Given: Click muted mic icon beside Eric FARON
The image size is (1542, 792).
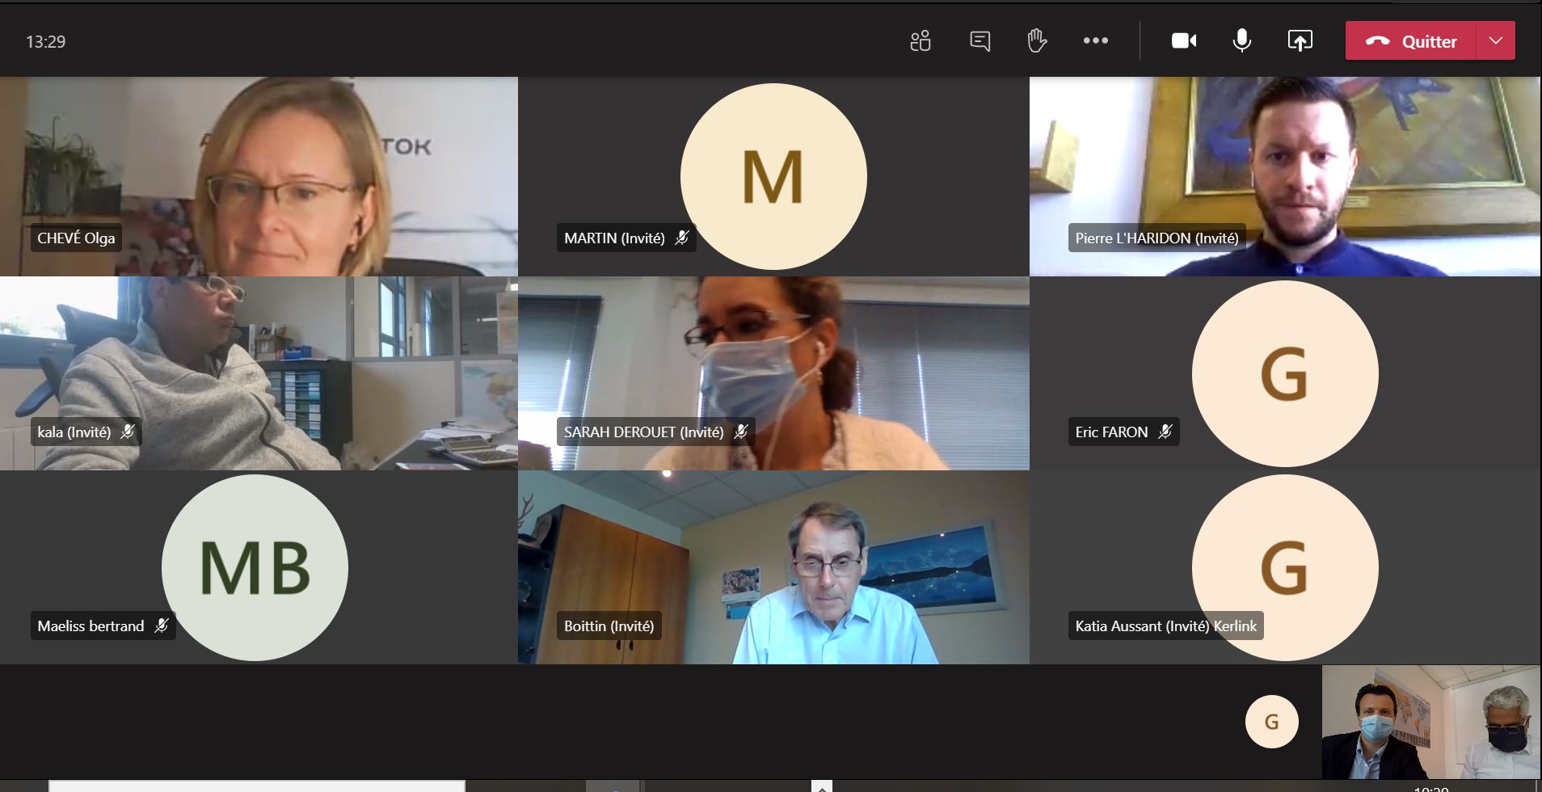Looking at the screenshot, I should click(x=1165, y=432).
